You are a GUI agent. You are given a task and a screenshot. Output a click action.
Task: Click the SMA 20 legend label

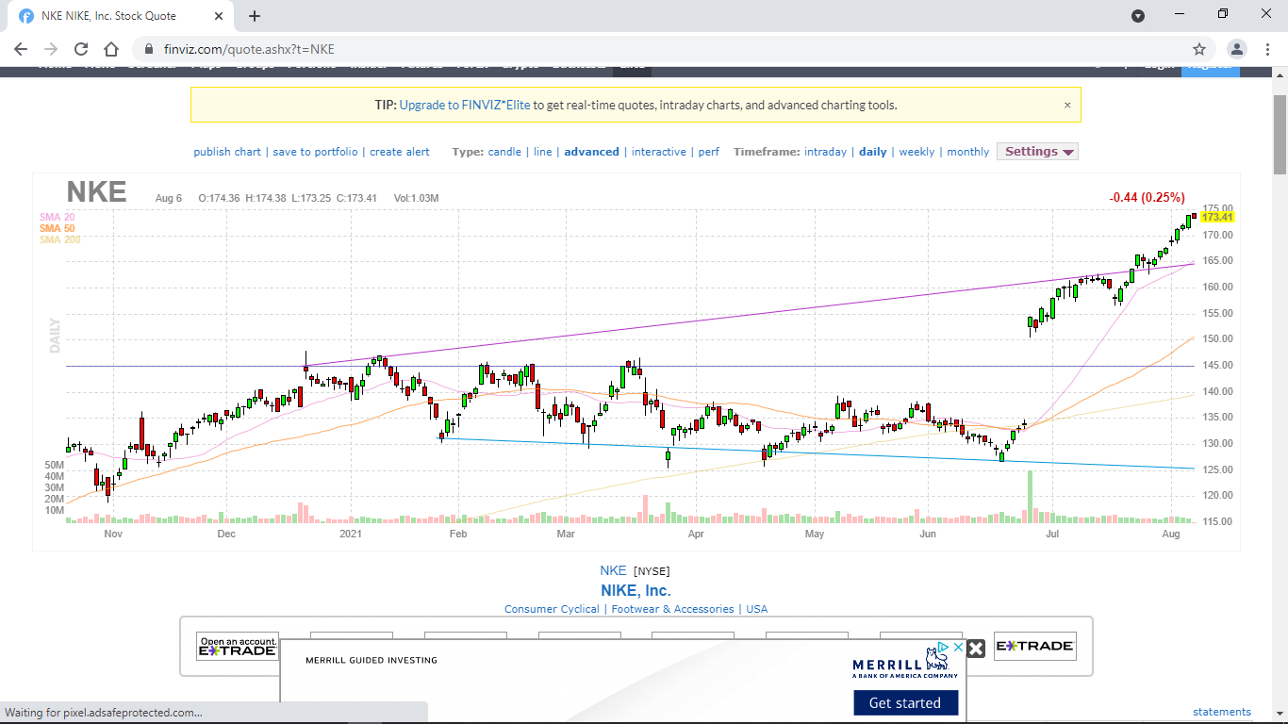tap(57, 217)
